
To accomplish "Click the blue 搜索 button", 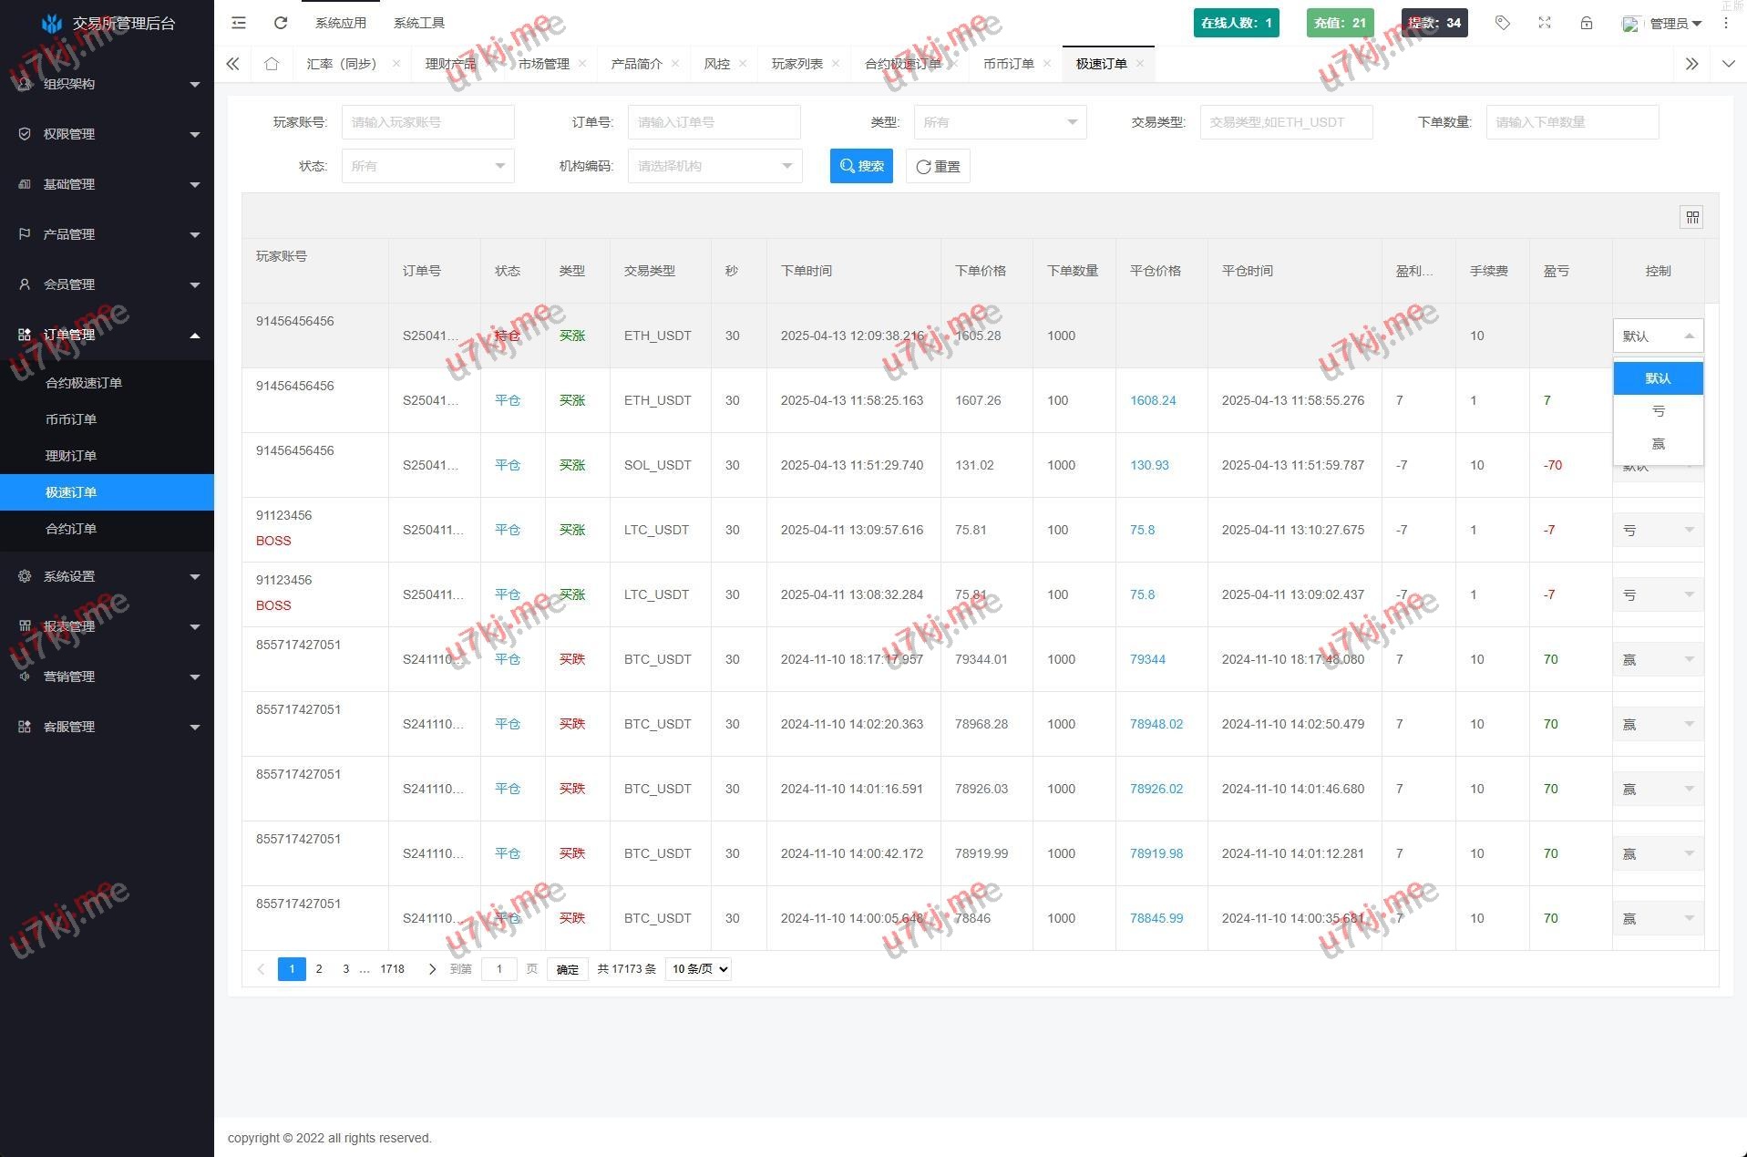I will (861, 166).
